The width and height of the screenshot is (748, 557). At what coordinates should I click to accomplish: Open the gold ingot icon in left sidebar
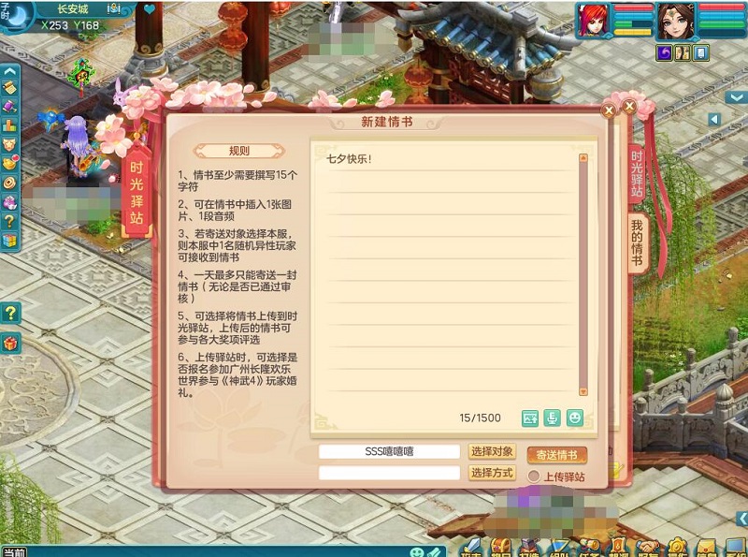(x=9, y=164)
